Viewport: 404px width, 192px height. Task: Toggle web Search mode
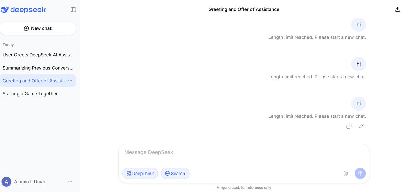click(175, 174)
